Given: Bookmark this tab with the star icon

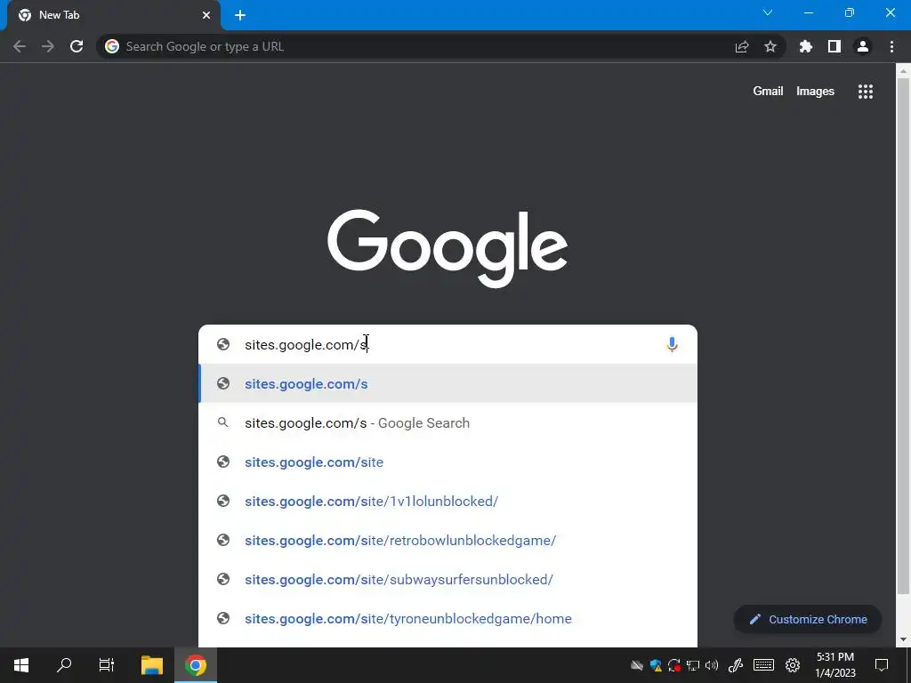Looking at the screenshot, I should click(x=770, y=46).
